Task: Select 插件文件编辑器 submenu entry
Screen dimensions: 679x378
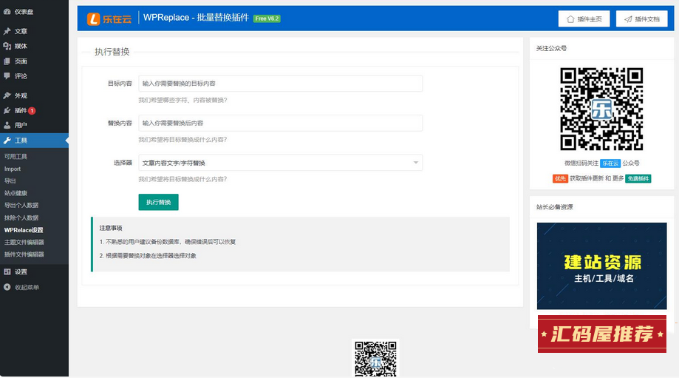Action: (x=24, y=254)
